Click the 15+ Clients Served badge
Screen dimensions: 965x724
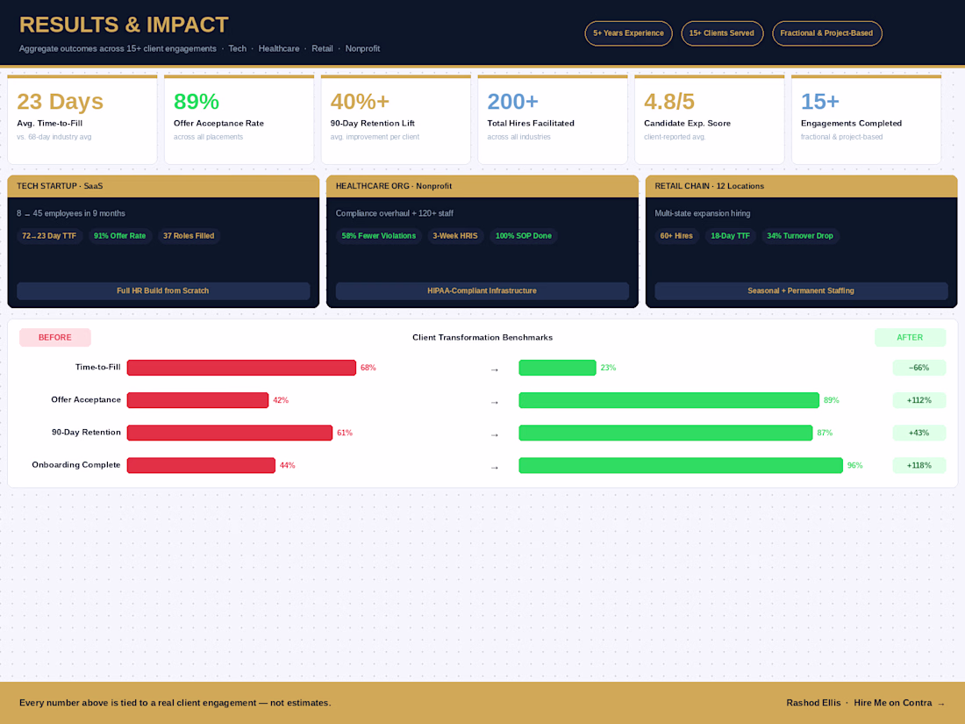[722, 33]
